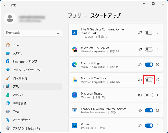This screenshot has width=168, height=133.
Task: Expand Intel Graphics Command Center chevron
Action: [x=158, y=33]
